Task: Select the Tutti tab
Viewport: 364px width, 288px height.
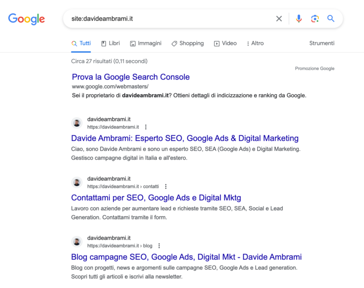Action: click(x=81, y=44)
